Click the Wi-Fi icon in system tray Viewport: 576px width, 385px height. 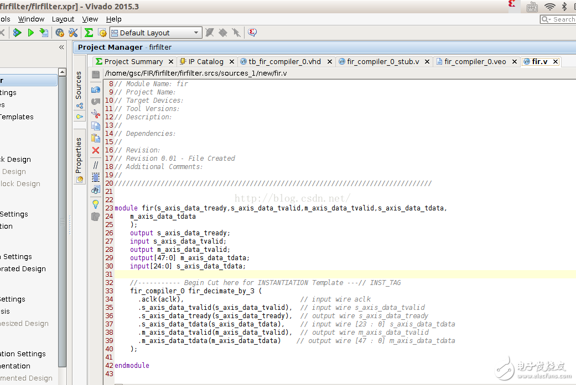(x=550, y=7)
